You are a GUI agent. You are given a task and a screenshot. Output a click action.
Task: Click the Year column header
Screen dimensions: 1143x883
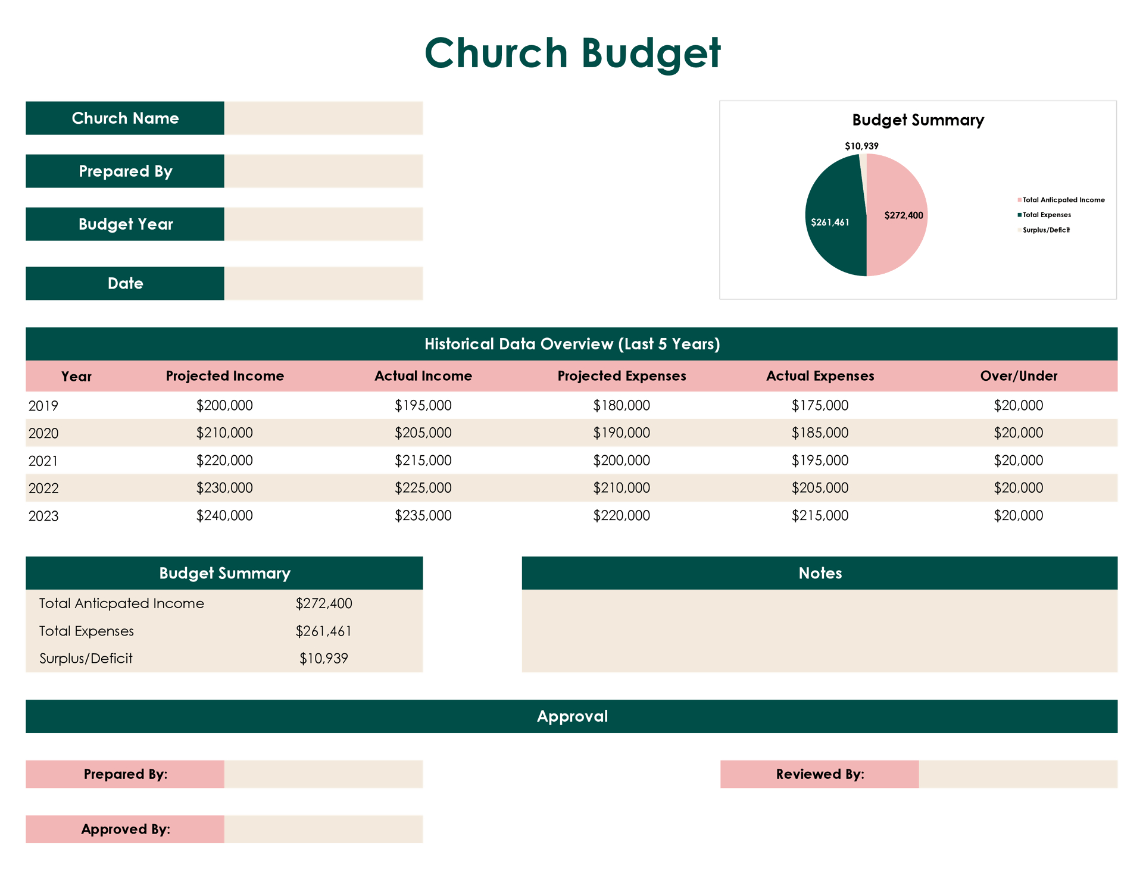coord(76,376)
